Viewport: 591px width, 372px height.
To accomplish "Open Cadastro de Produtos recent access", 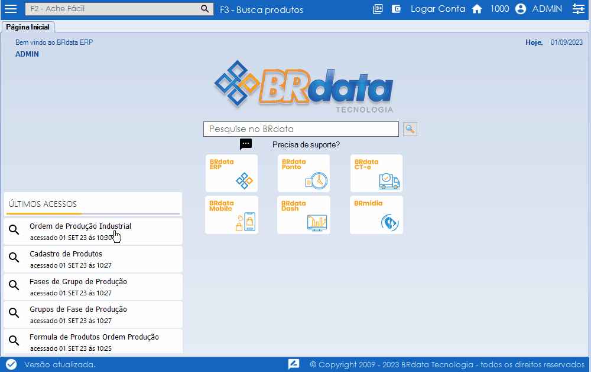I will coord(93,259).
